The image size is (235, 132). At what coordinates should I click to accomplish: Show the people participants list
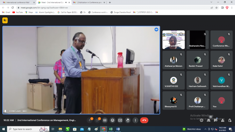click(208, 120)
